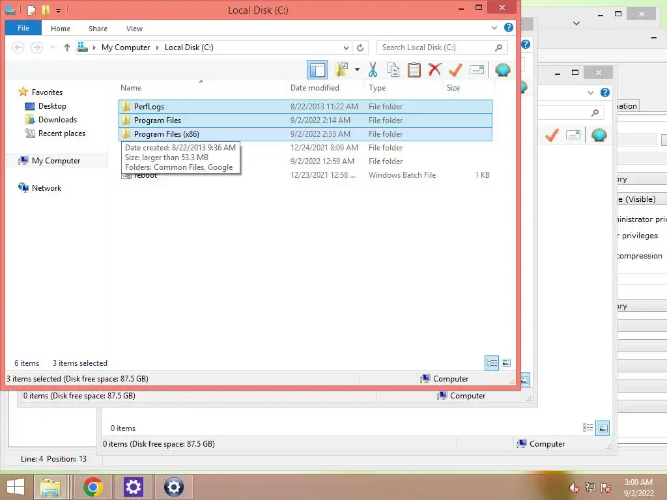
Task: Click the Cut scissors icon in Local Disk toolbar
Action: pos(373,70)
